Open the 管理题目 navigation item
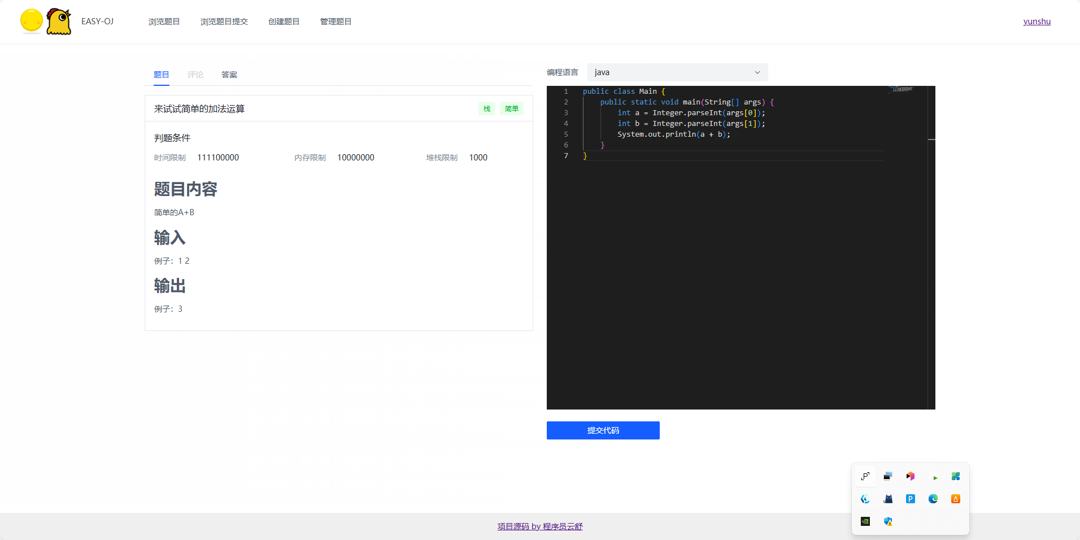Viewport: 1080px width, 540px height. click(335, 21)
